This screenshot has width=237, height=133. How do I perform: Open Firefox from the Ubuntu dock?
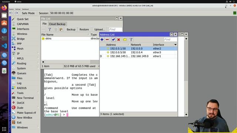point(4,7)
